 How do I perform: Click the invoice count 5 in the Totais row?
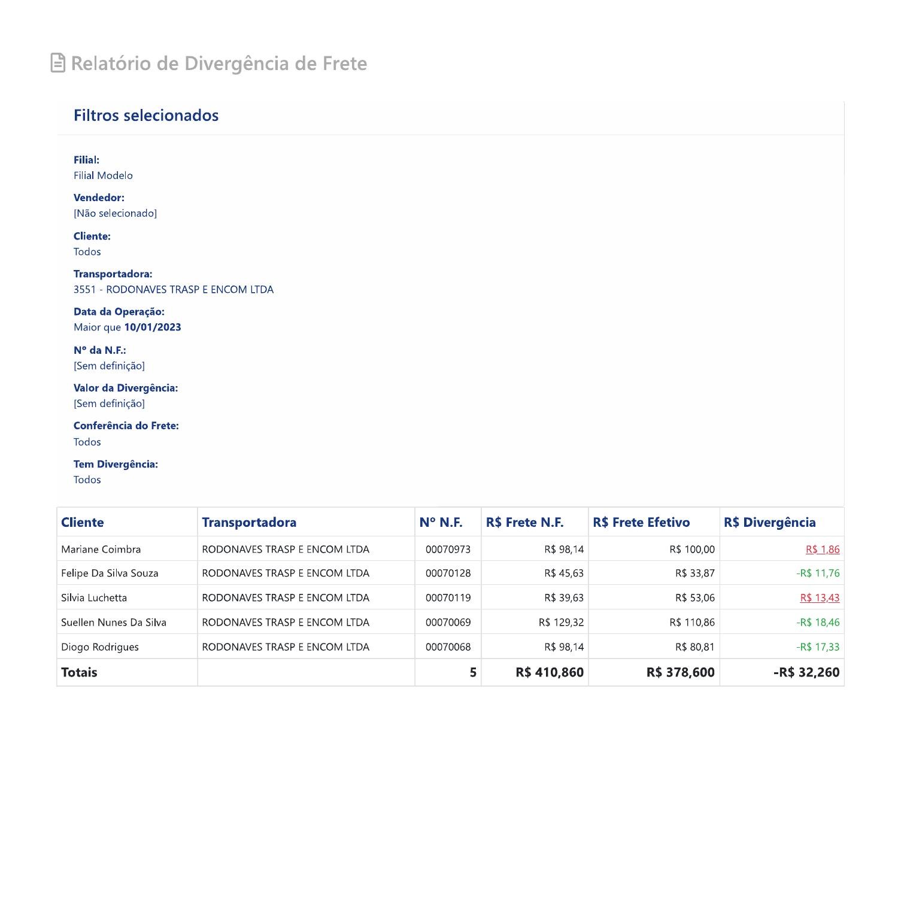point(473,672)
